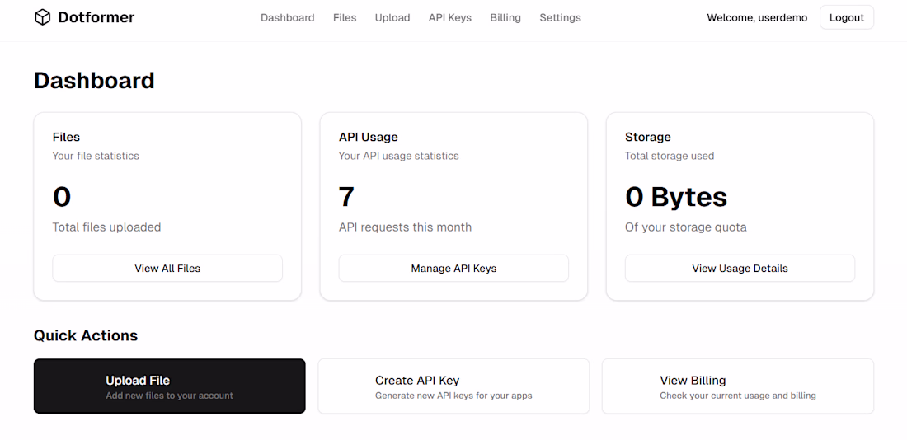Click the Dotformer brand name
The image size is (907, 440).
point(96,17)
